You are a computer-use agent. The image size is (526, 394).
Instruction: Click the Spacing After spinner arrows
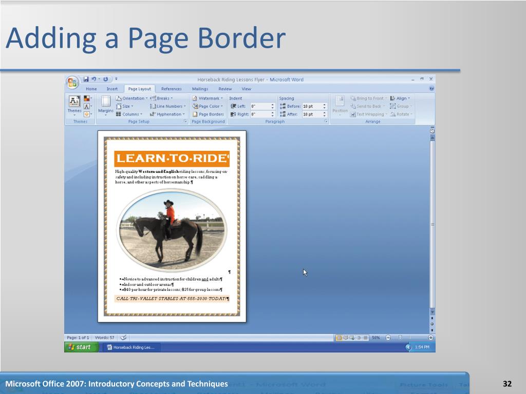click(325, 114)
